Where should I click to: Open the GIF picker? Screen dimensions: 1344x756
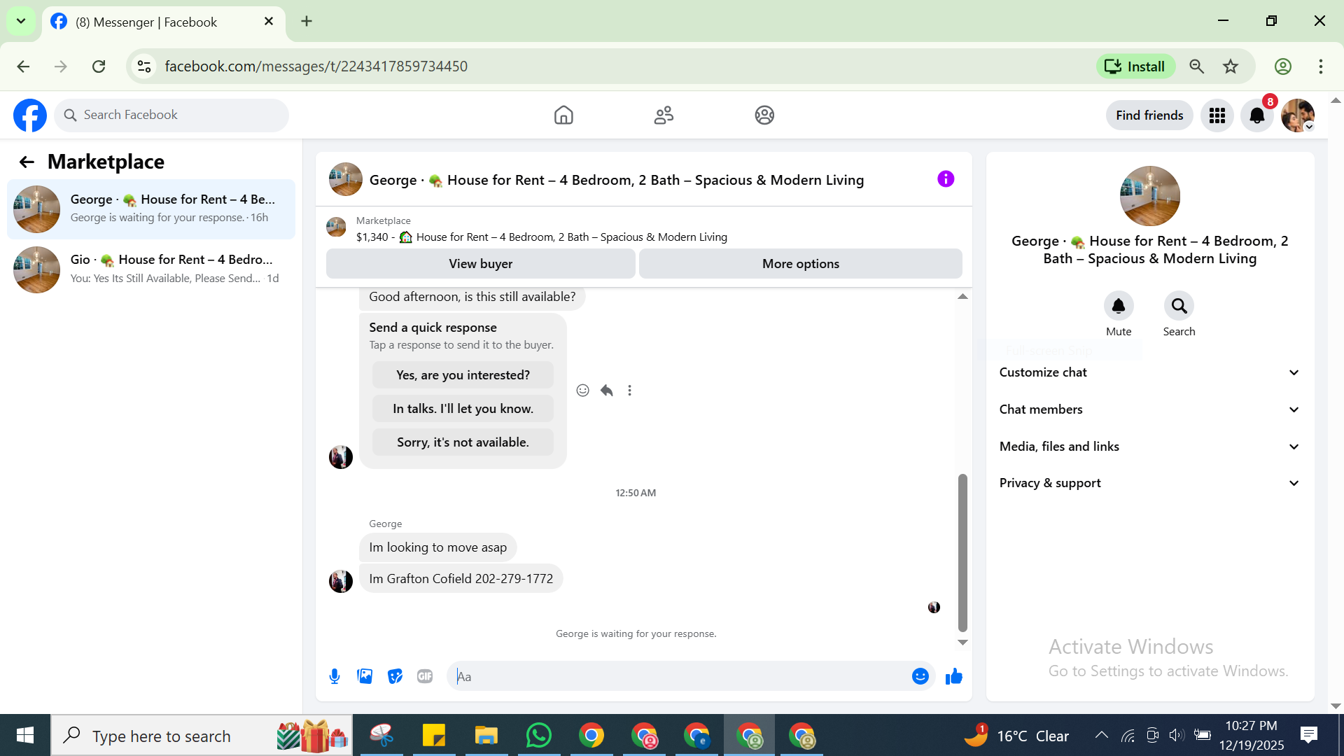tap(425, 676)
